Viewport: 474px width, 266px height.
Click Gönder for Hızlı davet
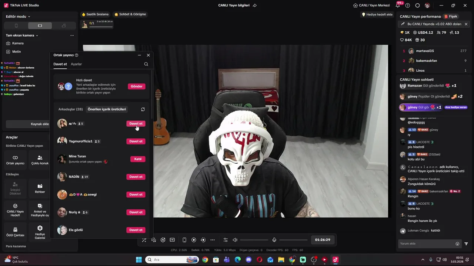(137, 86)
